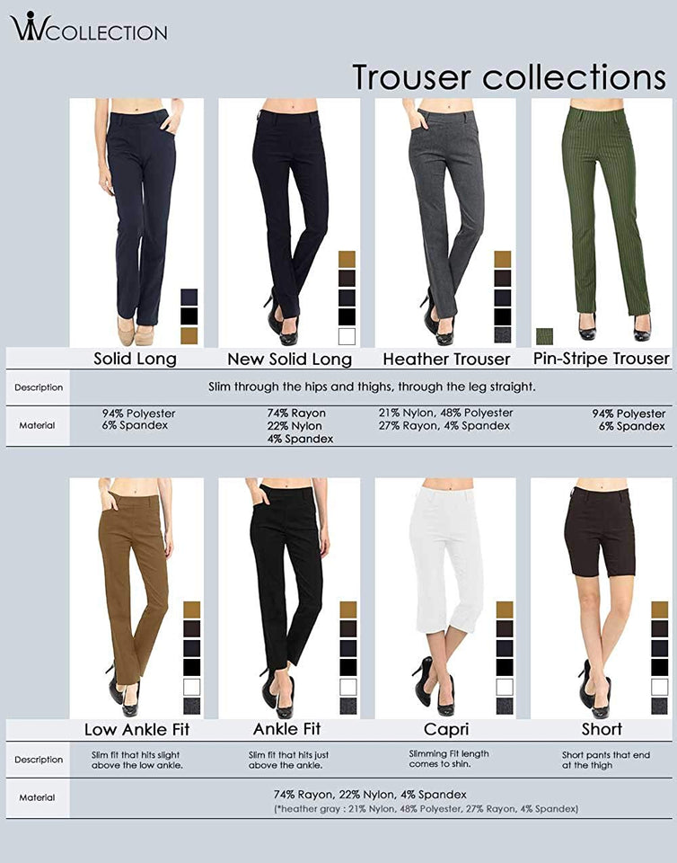Viewport: 677px width, 863px height.
Task: Open the camel Low Ankle Fit photo
Action: pyautogui.click(x=136, y=599)
